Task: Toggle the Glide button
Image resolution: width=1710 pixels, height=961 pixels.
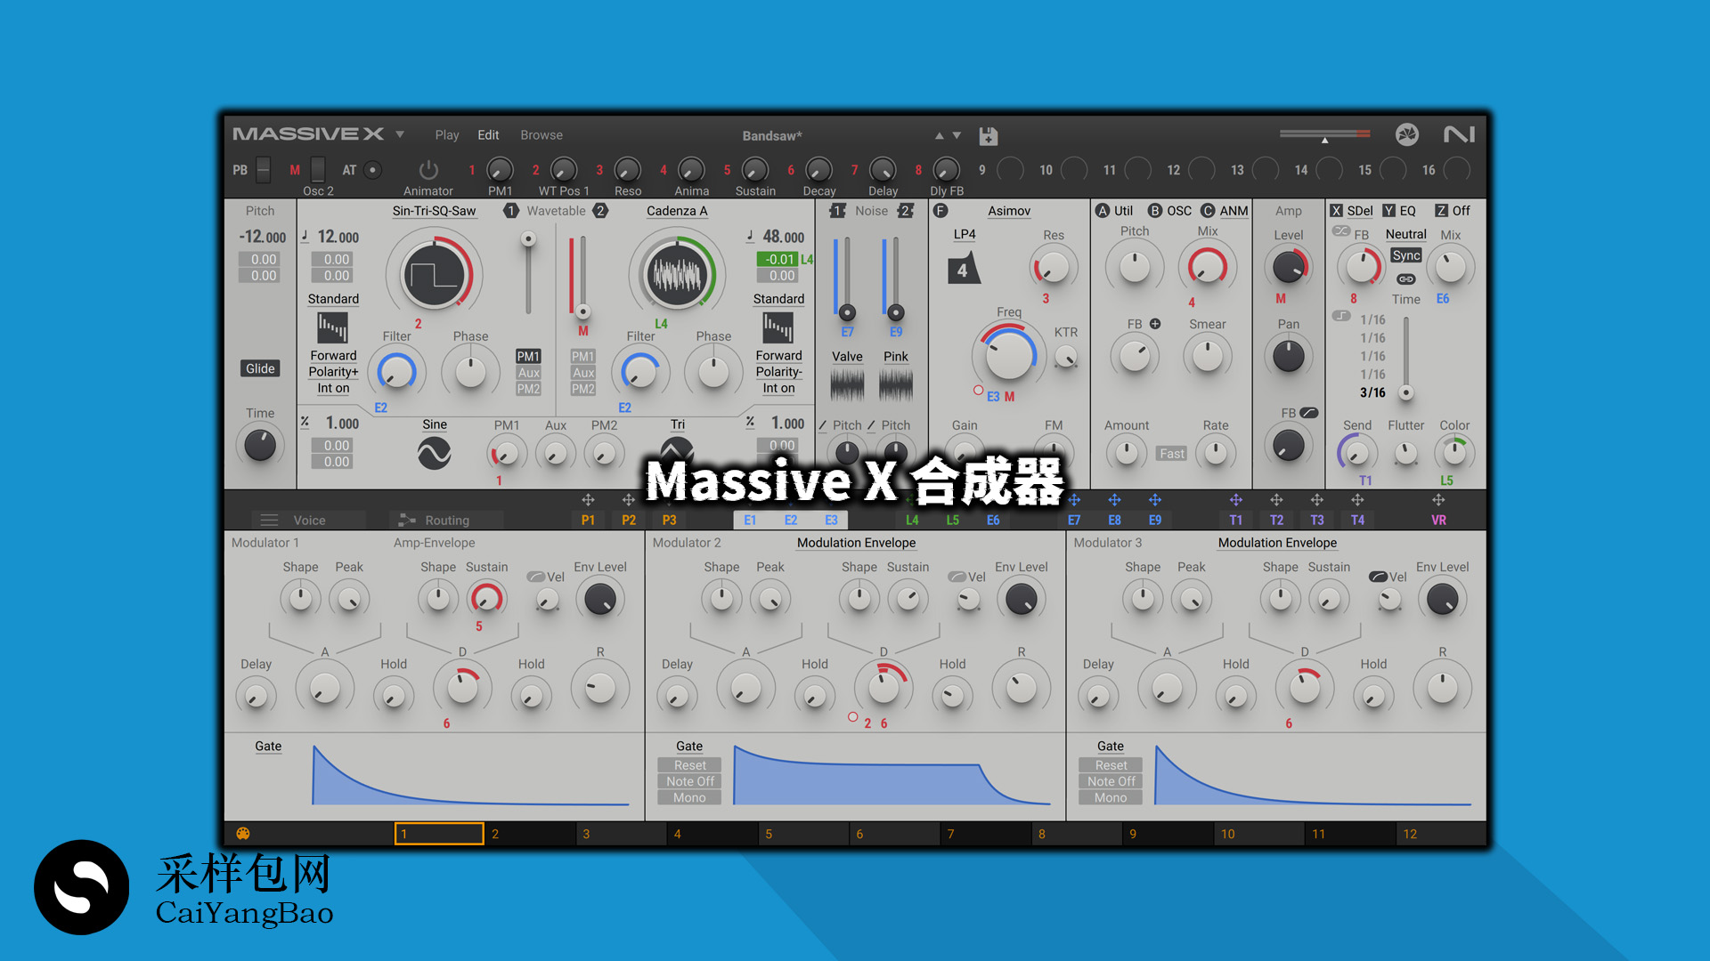Action: click(x=259, y=367)
